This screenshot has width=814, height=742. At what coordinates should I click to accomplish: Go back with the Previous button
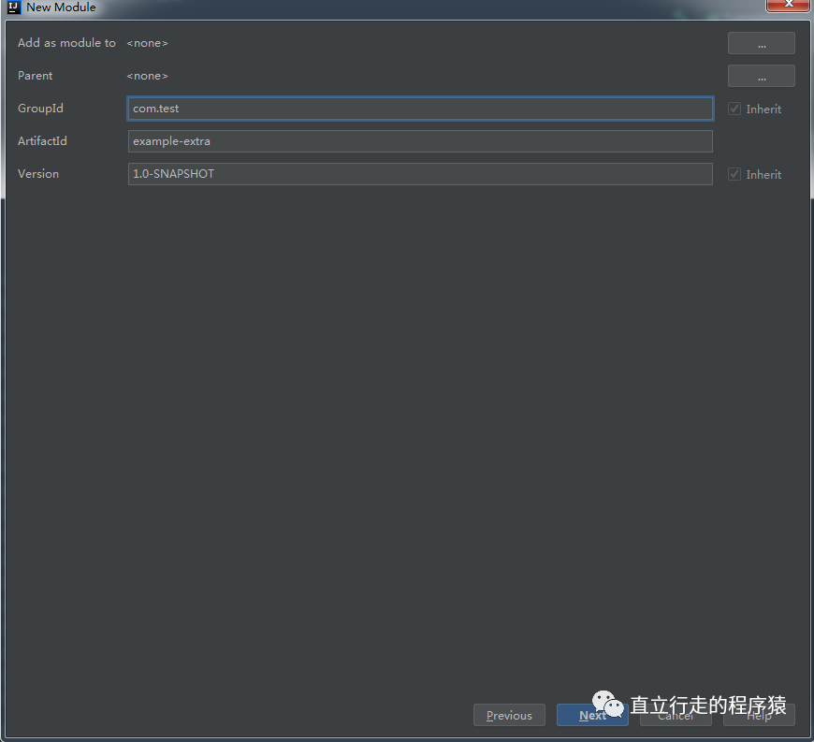point(509,715)
